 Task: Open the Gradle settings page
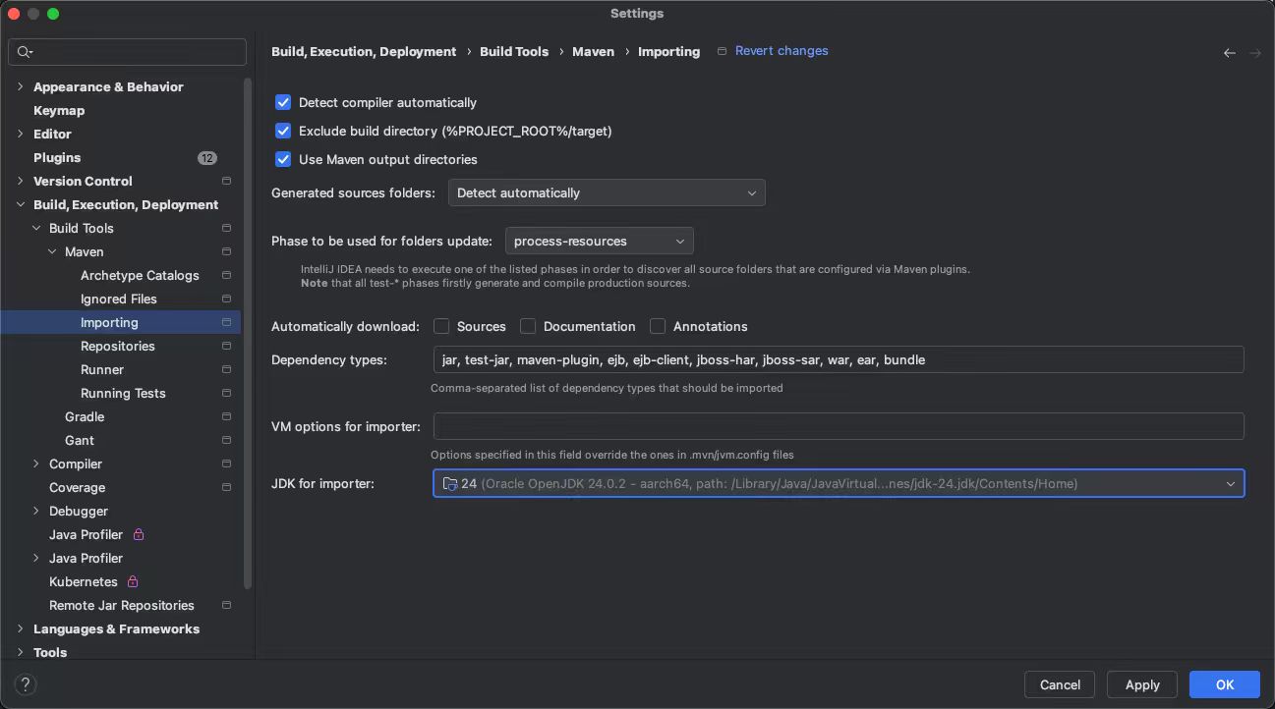[x=85, y=416]
